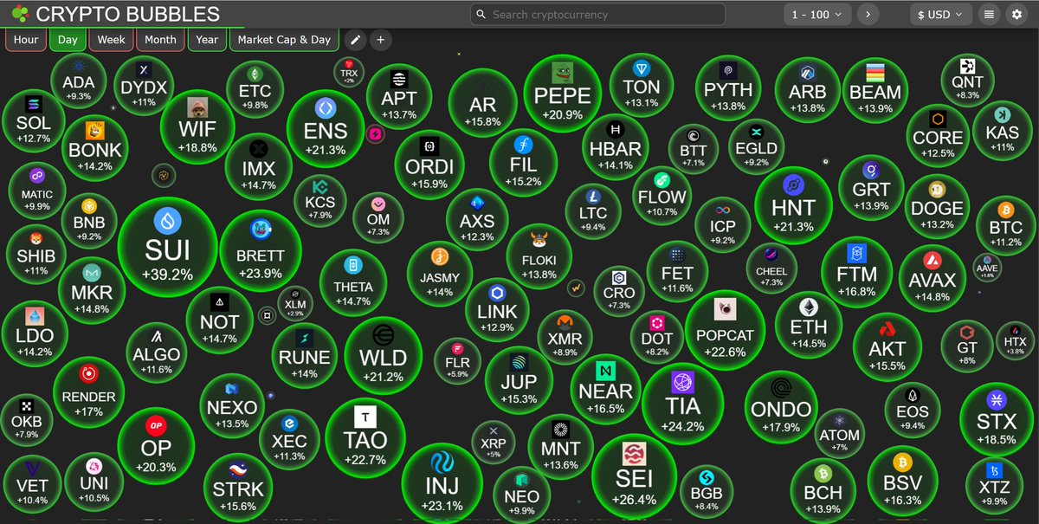Viewport: 1039px width, 524px height.
Task: Switch to the Week tab
Action: coord(111,40)
